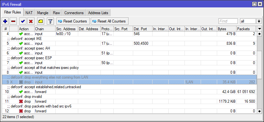Screen dimensions: 264x122
Task: Sort by the Packets column header
Action: tap(246, 29)
